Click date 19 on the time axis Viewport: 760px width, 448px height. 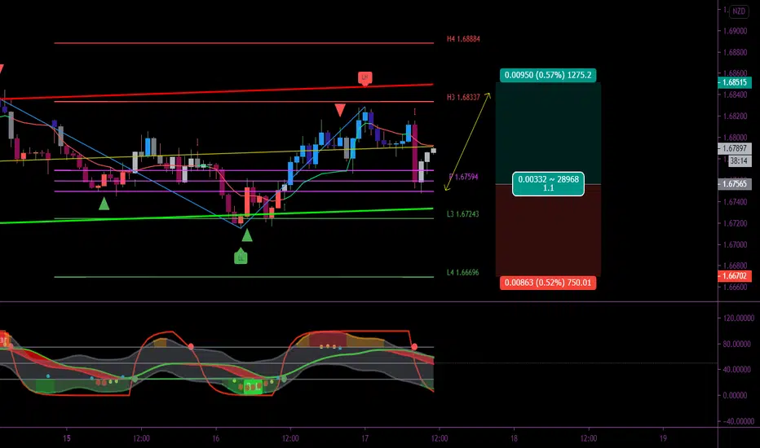663,438
